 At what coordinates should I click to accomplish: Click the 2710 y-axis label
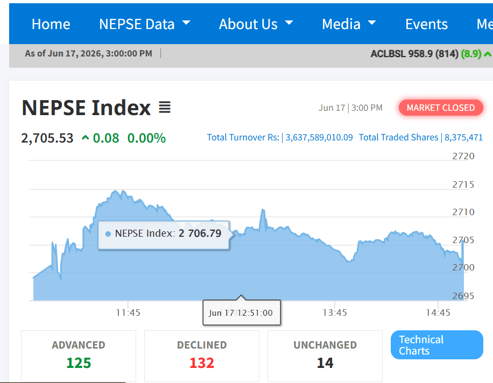coord(463,212)
